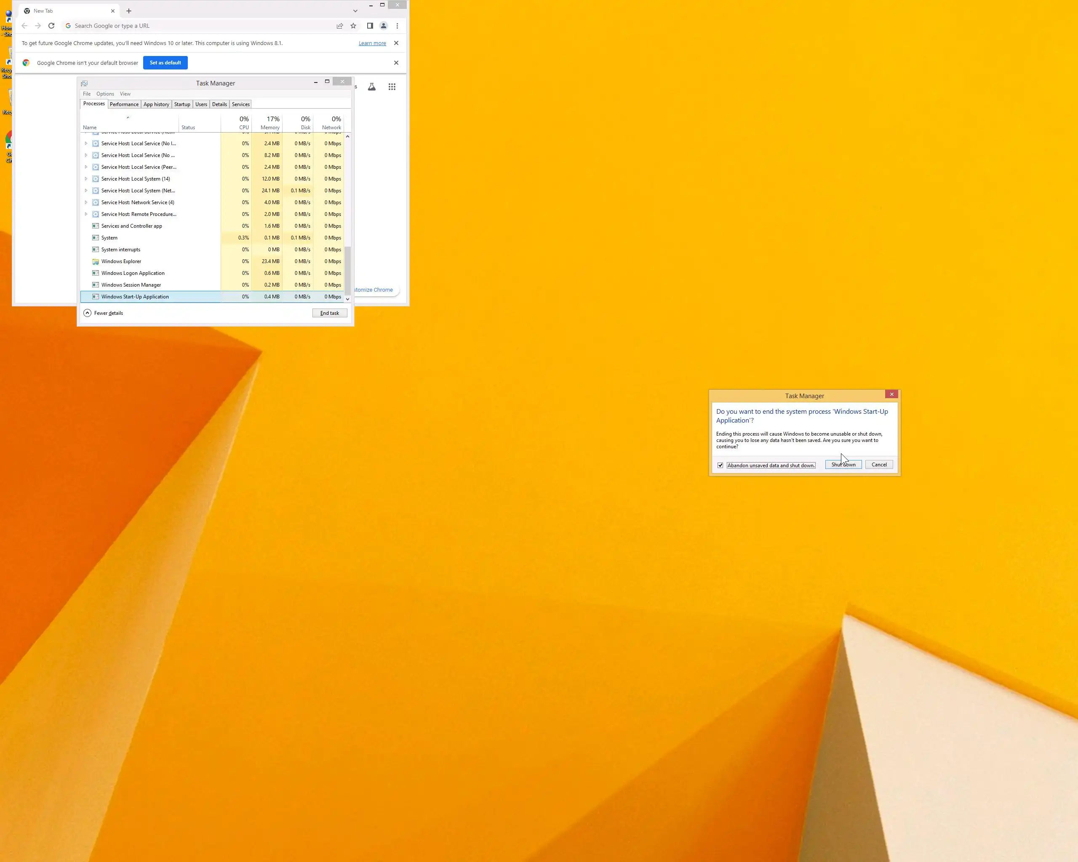1078x862 pixels.
Task: Dismiss the default browser notification bar
Action: pyautogui.click(x=396, y=62)
